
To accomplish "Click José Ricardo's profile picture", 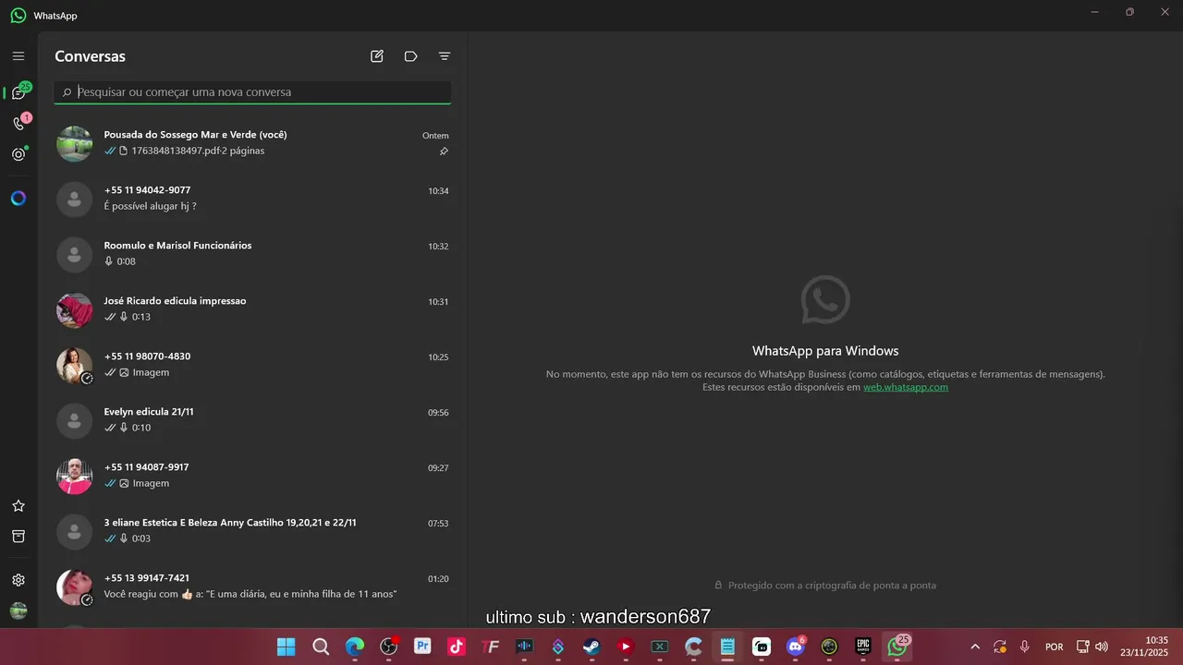I will 75,310.
